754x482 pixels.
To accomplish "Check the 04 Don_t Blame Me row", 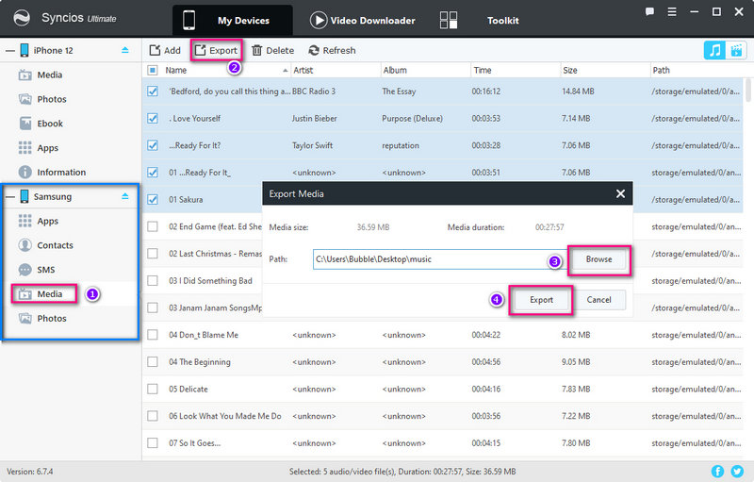I will (153, 335).
